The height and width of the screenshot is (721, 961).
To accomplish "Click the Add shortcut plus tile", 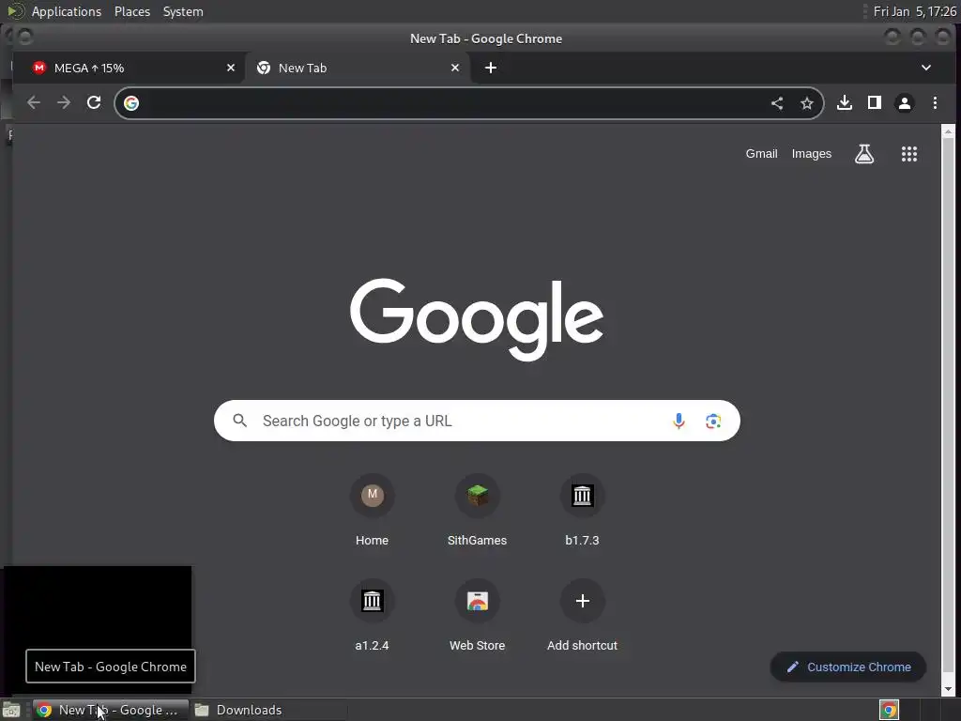I will click(x=582, y=615).
